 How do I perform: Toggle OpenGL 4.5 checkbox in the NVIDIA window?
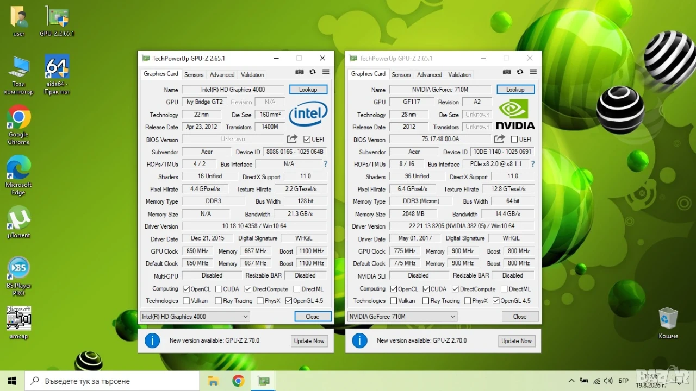pyautogui.click(x=496, y=301)
